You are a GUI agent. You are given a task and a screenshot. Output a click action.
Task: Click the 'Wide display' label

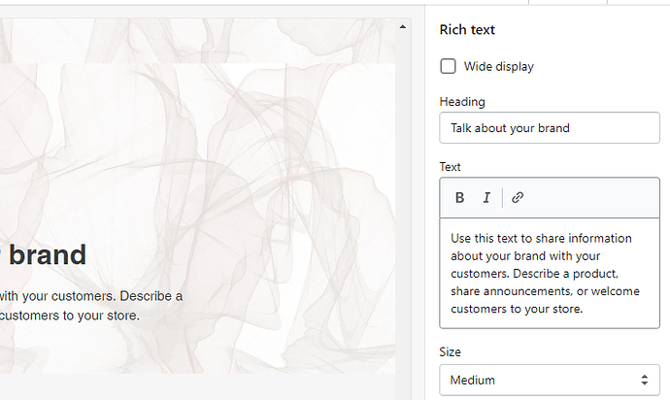click(x=499, y=66)
